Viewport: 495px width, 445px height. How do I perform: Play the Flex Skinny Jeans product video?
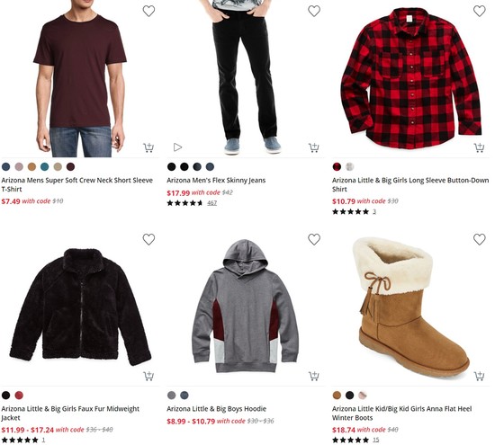pos(177,147)
